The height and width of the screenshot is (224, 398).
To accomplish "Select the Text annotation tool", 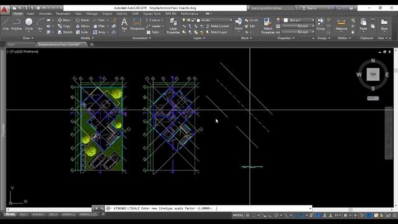I will point(124,24).
